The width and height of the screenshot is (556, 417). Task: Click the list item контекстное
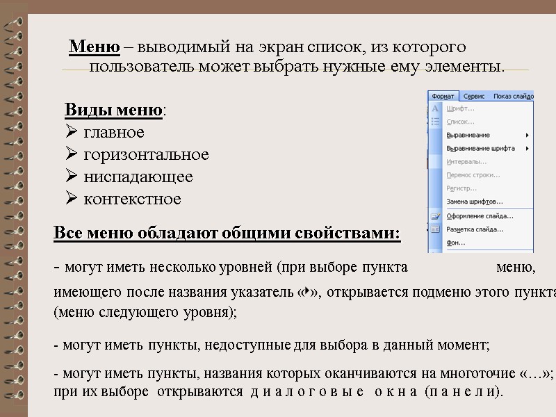132,199
